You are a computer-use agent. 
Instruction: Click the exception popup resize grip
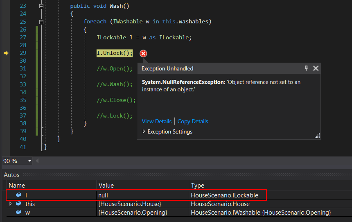click(317, 136)
